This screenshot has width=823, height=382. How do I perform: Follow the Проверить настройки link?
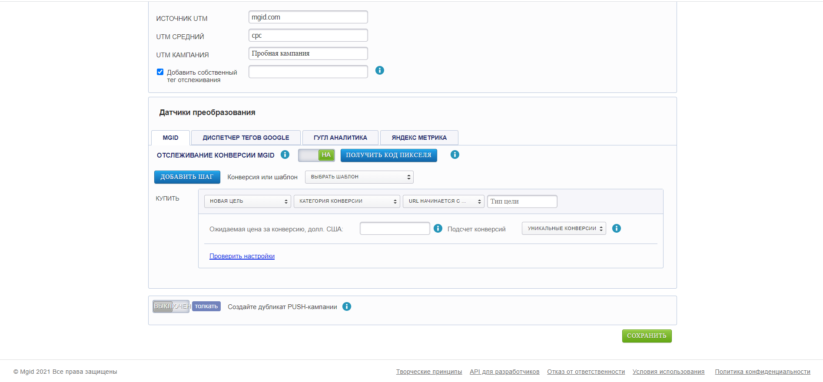click(x=242, y=256)
